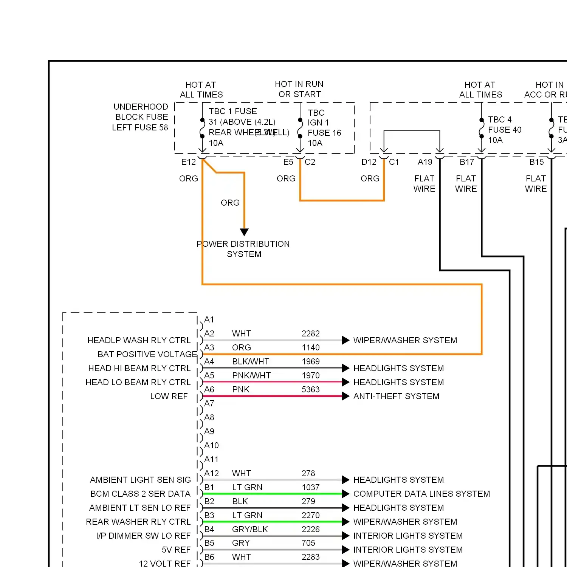The width and height of the screenshot is (567, 567).
Task: Select the HEAD HI BEAM RLY CTRL label
Action: point(139,368)
